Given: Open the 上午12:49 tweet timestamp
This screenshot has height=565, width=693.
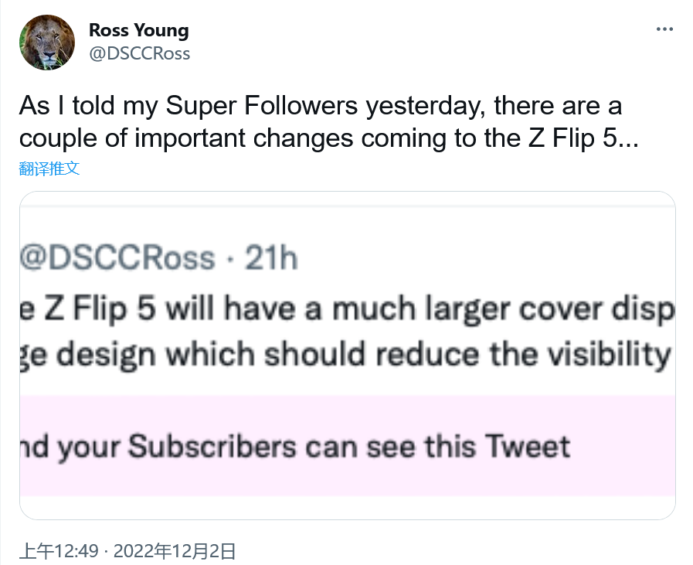Looking at the screenshot, I should point(59,551).
